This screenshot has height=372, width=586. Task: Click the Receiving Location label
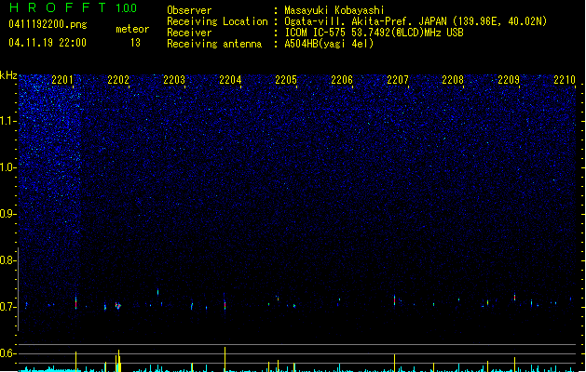pyautogui.click(x=217, y=21)
